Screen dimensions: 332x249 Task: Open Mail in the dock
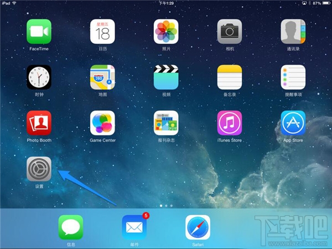(x=134, y=227)
